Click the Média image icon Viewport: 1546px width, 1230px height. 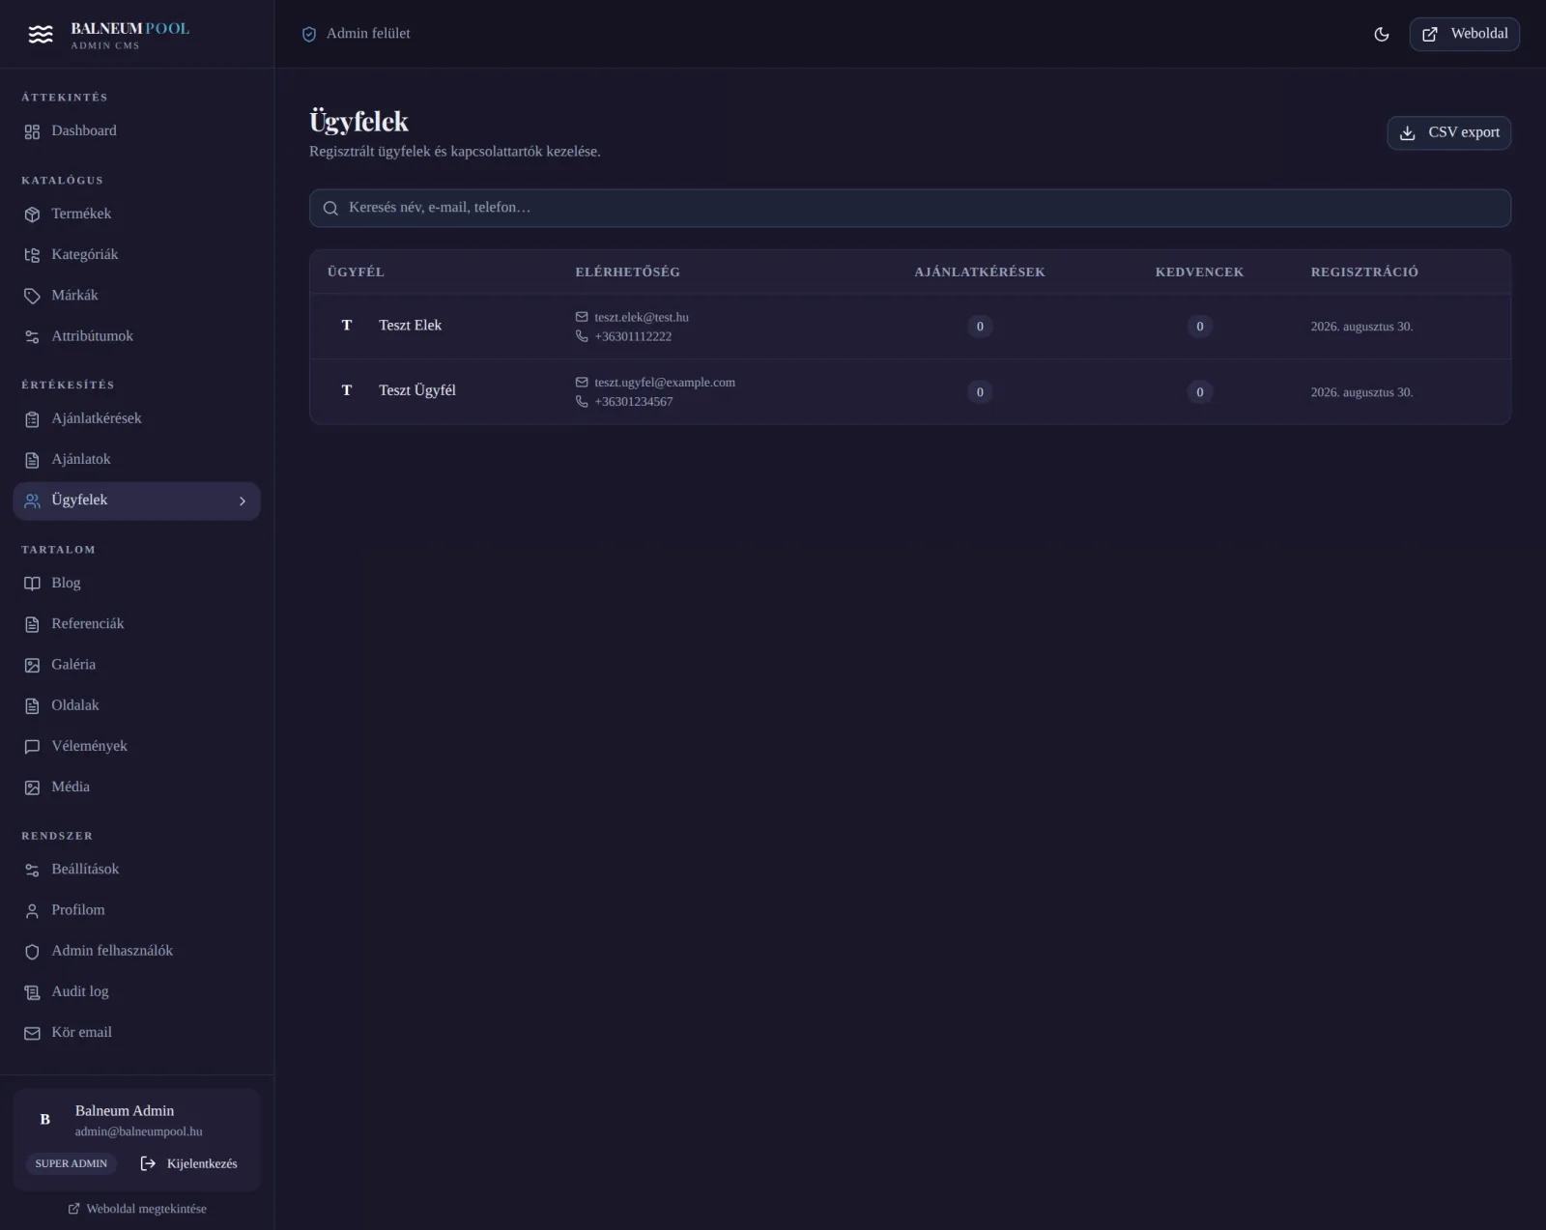click(x=32, y=787)
